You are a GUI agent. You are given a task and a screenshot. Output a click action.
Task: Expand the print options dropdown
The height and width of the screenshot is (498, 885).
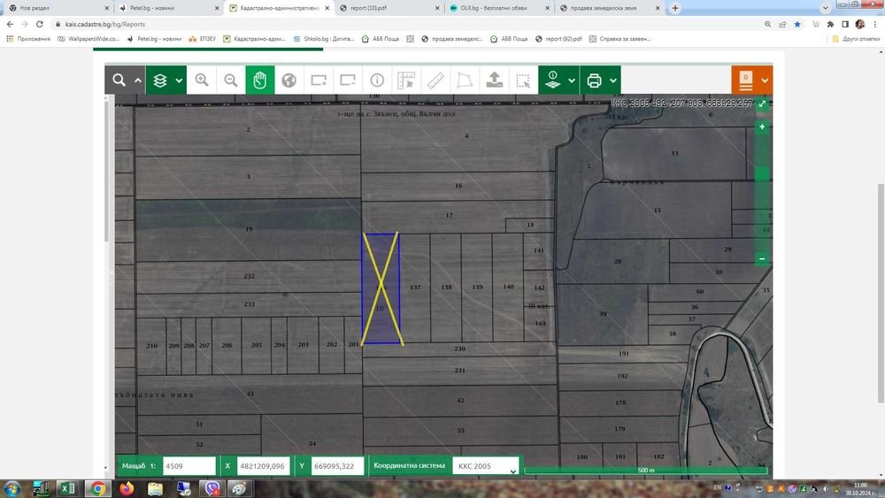tap(613, 80)
